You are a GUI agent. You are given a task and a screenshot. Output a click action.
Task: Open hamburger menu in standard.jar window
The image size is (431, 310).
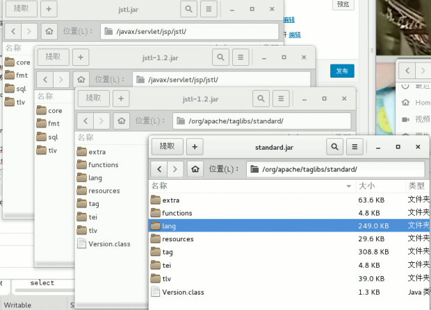point(355,146)
